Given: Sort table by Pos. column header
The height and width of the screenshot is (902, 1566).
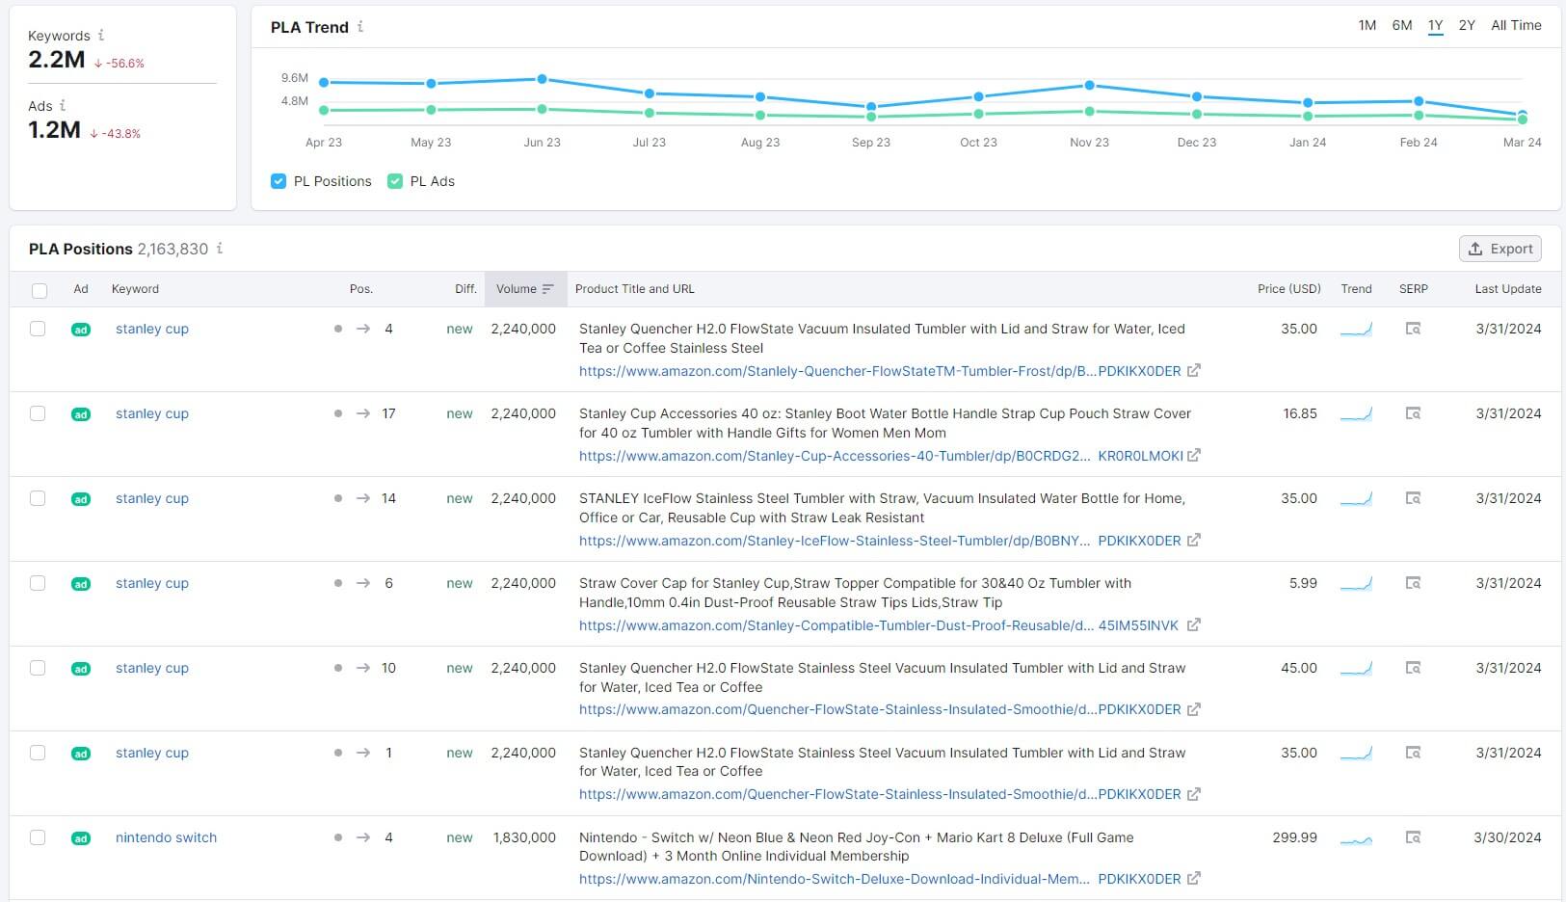Looking at the screenshot, I should pos(361,289).
